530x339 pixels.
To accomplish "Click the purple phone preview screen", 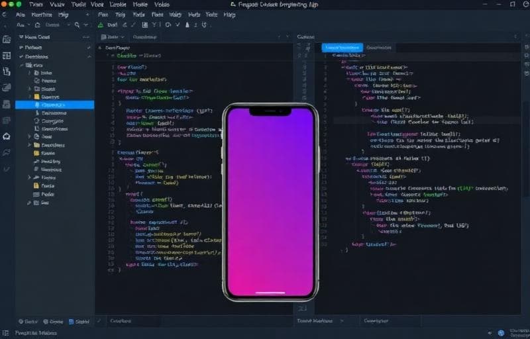I will coord(270,202).
